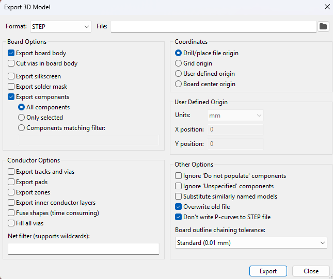Viewport: 333px width, 279px height.
Task: Expand the Board outline chaining tolerance dropdown
Action: point(251,242)
